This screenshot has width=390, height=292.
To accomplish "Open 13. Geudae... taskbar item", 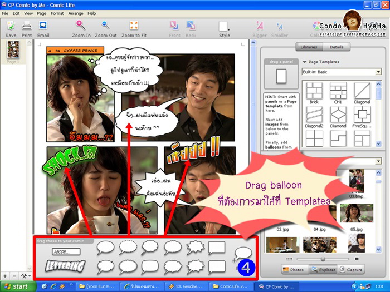I will point(187,286).
